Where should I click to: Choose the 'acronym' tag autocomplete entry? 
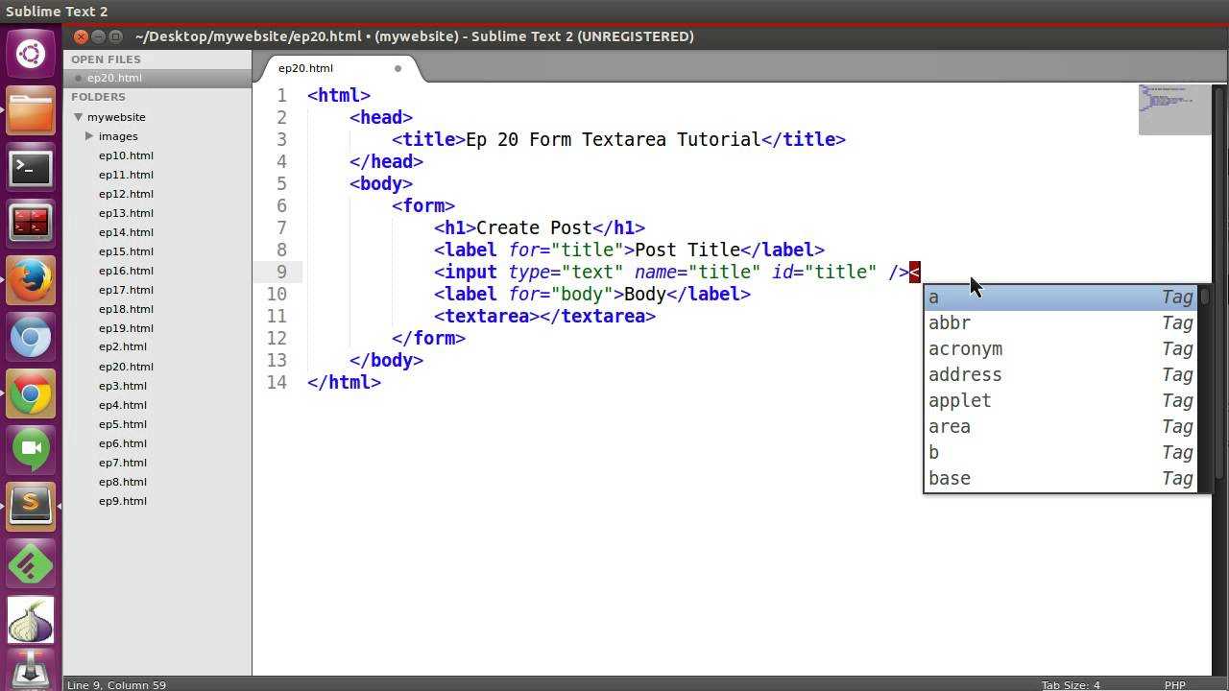tap(1061, 349)
